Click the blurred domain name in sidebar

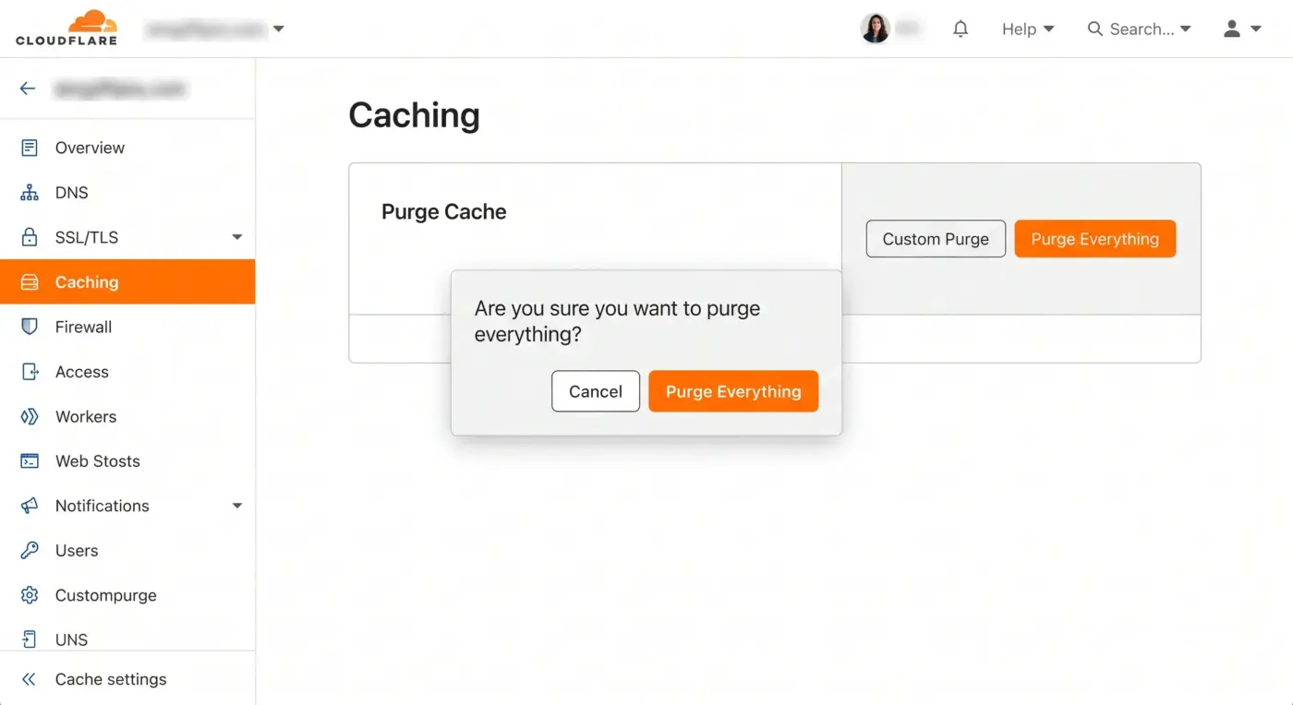coord(120,89)
